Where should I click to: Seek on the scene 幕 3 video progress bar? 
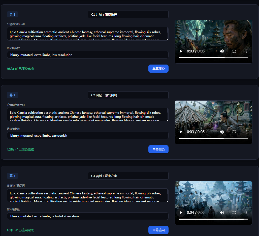213,219
